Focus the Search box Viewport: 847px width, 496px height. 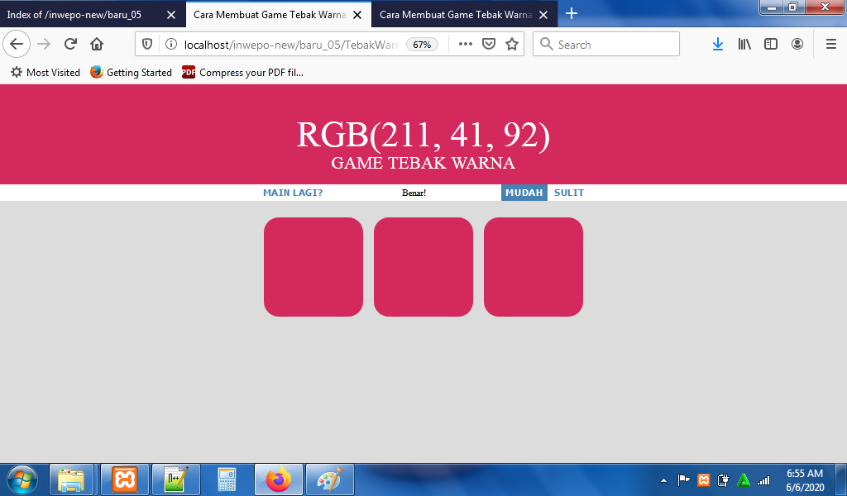(x=606, y=45)
